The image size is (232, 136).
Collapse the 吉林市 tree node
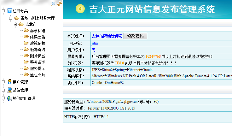[x=15, y=24]
